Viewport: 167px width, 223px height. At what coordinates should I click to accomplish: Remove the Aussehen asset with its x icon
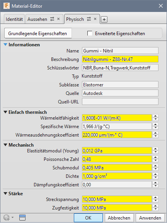tap(58, 19)
